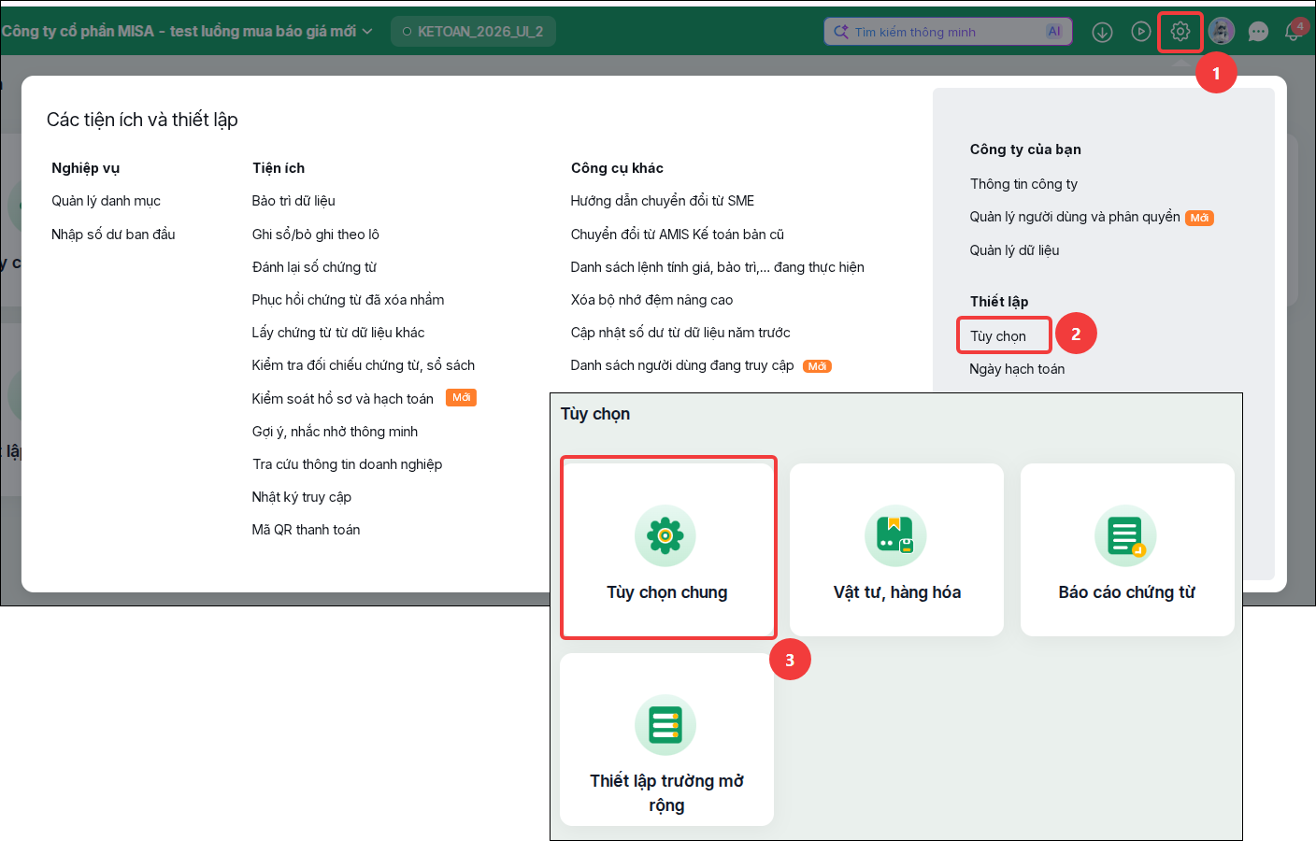This screenshot has height=854, width=1316.
Task: Focus the Tìm kiếm thông minh search field
Action: (948, 31)
